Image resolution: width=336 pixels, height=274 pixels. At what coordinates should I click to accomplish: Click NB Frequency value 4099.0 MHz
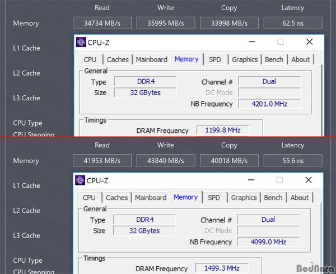point(268,242)
